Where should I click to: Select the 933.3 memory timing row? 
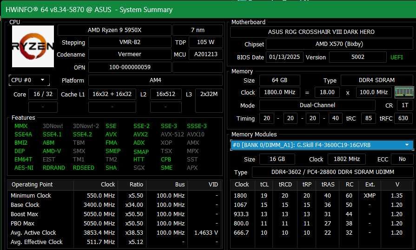click(322, 214)
